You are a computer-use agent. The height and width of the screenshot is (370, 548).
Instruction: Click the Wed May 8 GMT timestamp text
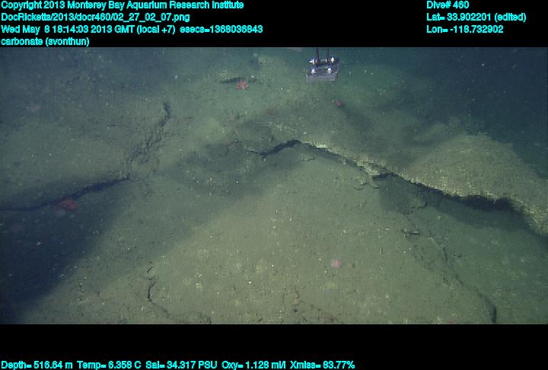pyautogui.click(x=88, y=30)
